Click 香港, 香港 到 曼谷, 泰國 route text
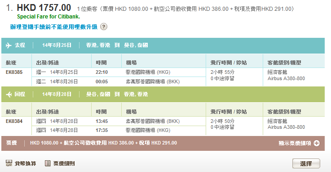Viewport: 331px width, 172px height. (117, 45)
